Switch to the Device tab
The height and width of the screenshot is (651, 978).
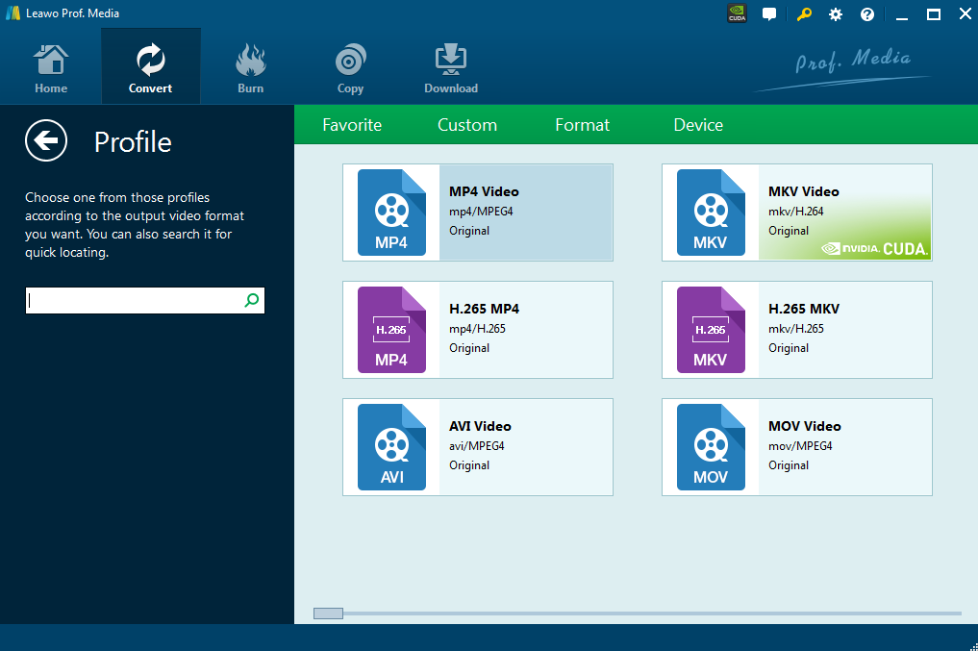point(698,125)
